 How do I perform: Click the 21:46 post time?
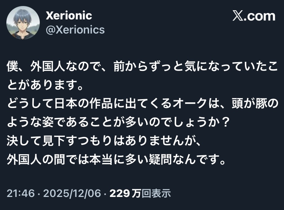[x=20, y=193]
